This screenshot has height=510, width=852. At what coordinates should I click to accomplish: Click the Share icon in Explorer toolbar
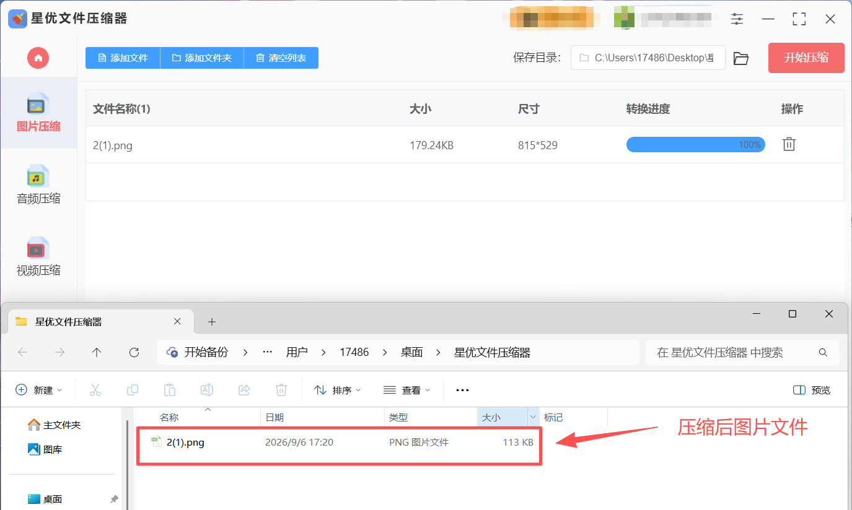point(244,390)
